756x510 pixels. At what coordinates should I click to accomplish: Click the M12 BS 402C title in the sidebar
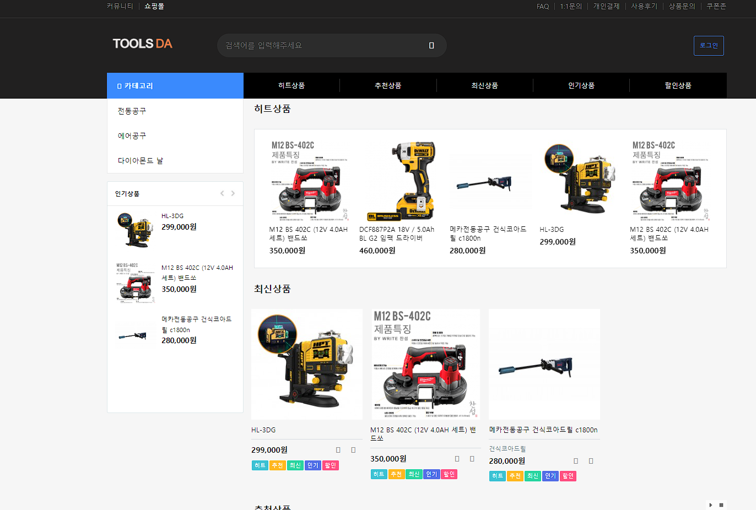click(x=197, y=273)
